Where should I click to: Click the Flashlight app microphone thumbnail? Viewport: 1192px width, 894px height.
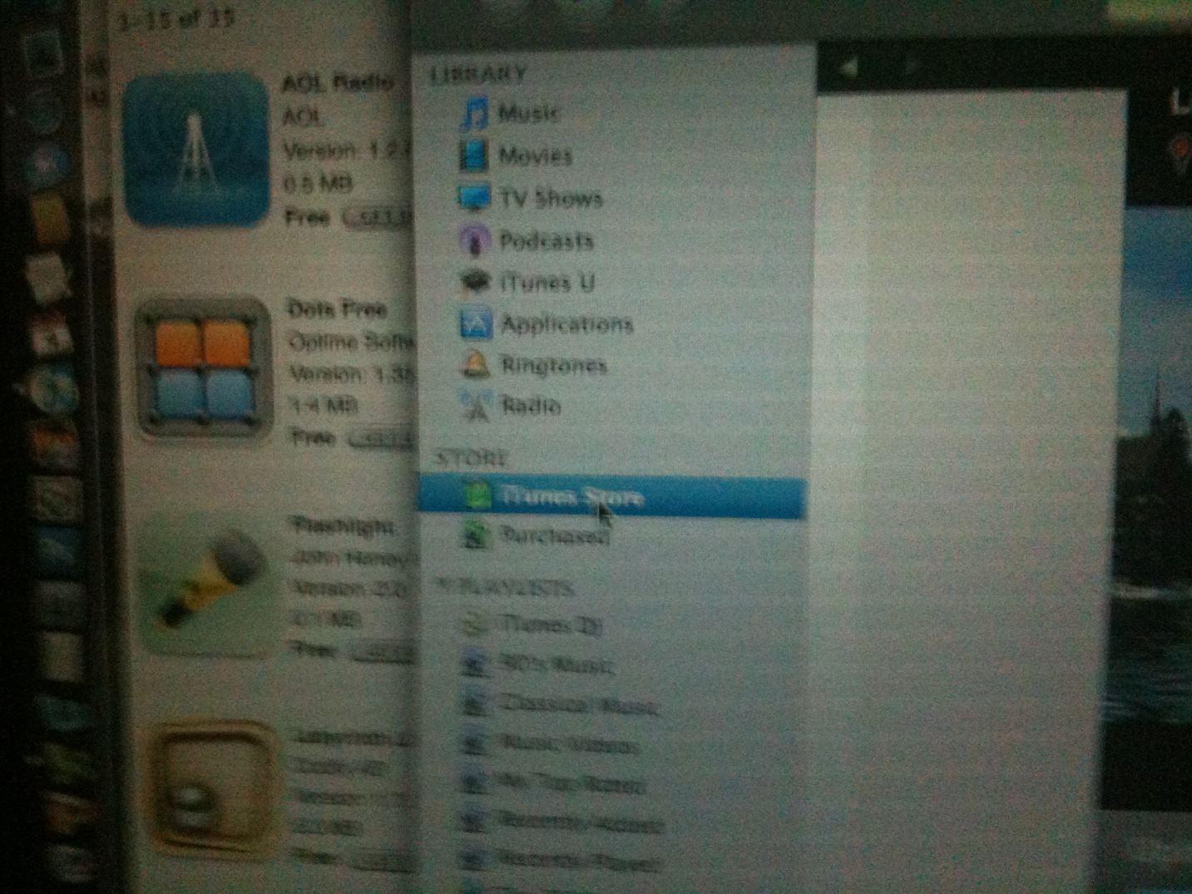(208, 582)
